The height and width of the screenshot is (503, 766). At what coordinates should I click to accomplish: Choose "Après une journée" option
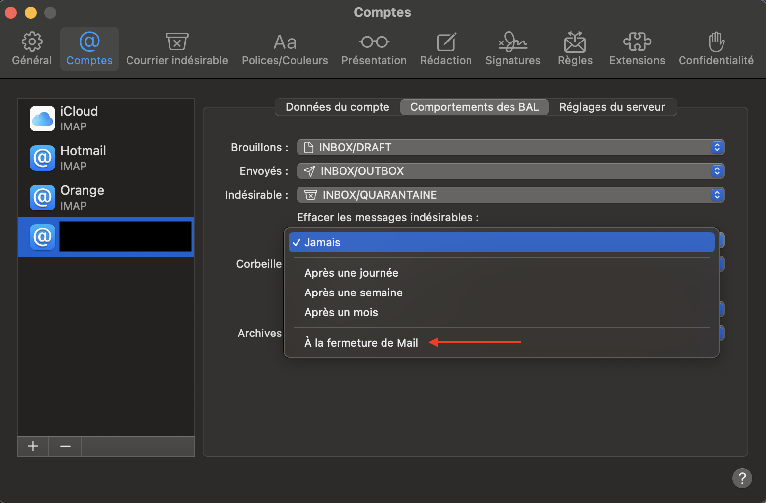(351, 273)
